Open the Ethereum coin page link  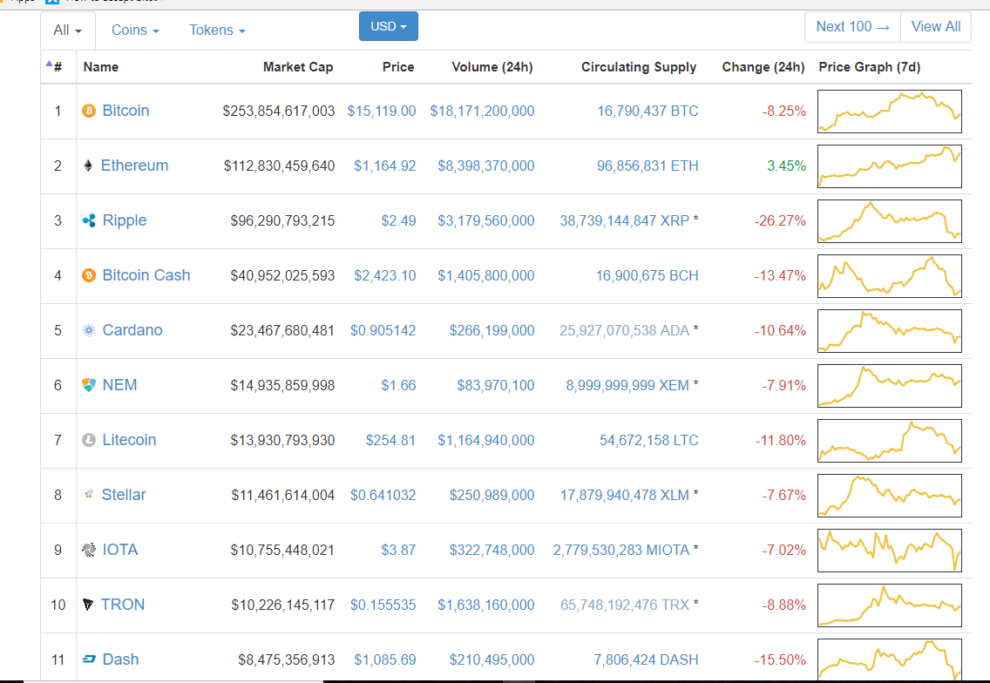tap(134, 166)
